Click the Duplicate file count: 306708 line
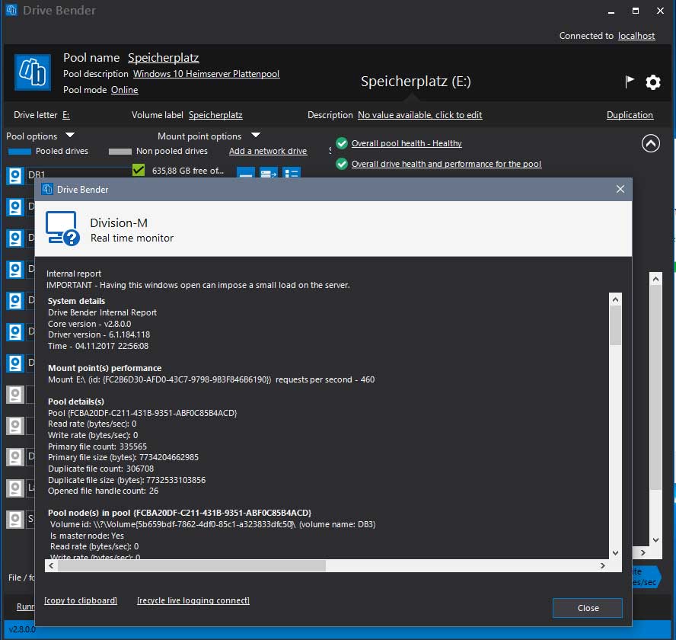The height and width of the screenshot is (640, 676). [x=101, y=469]
